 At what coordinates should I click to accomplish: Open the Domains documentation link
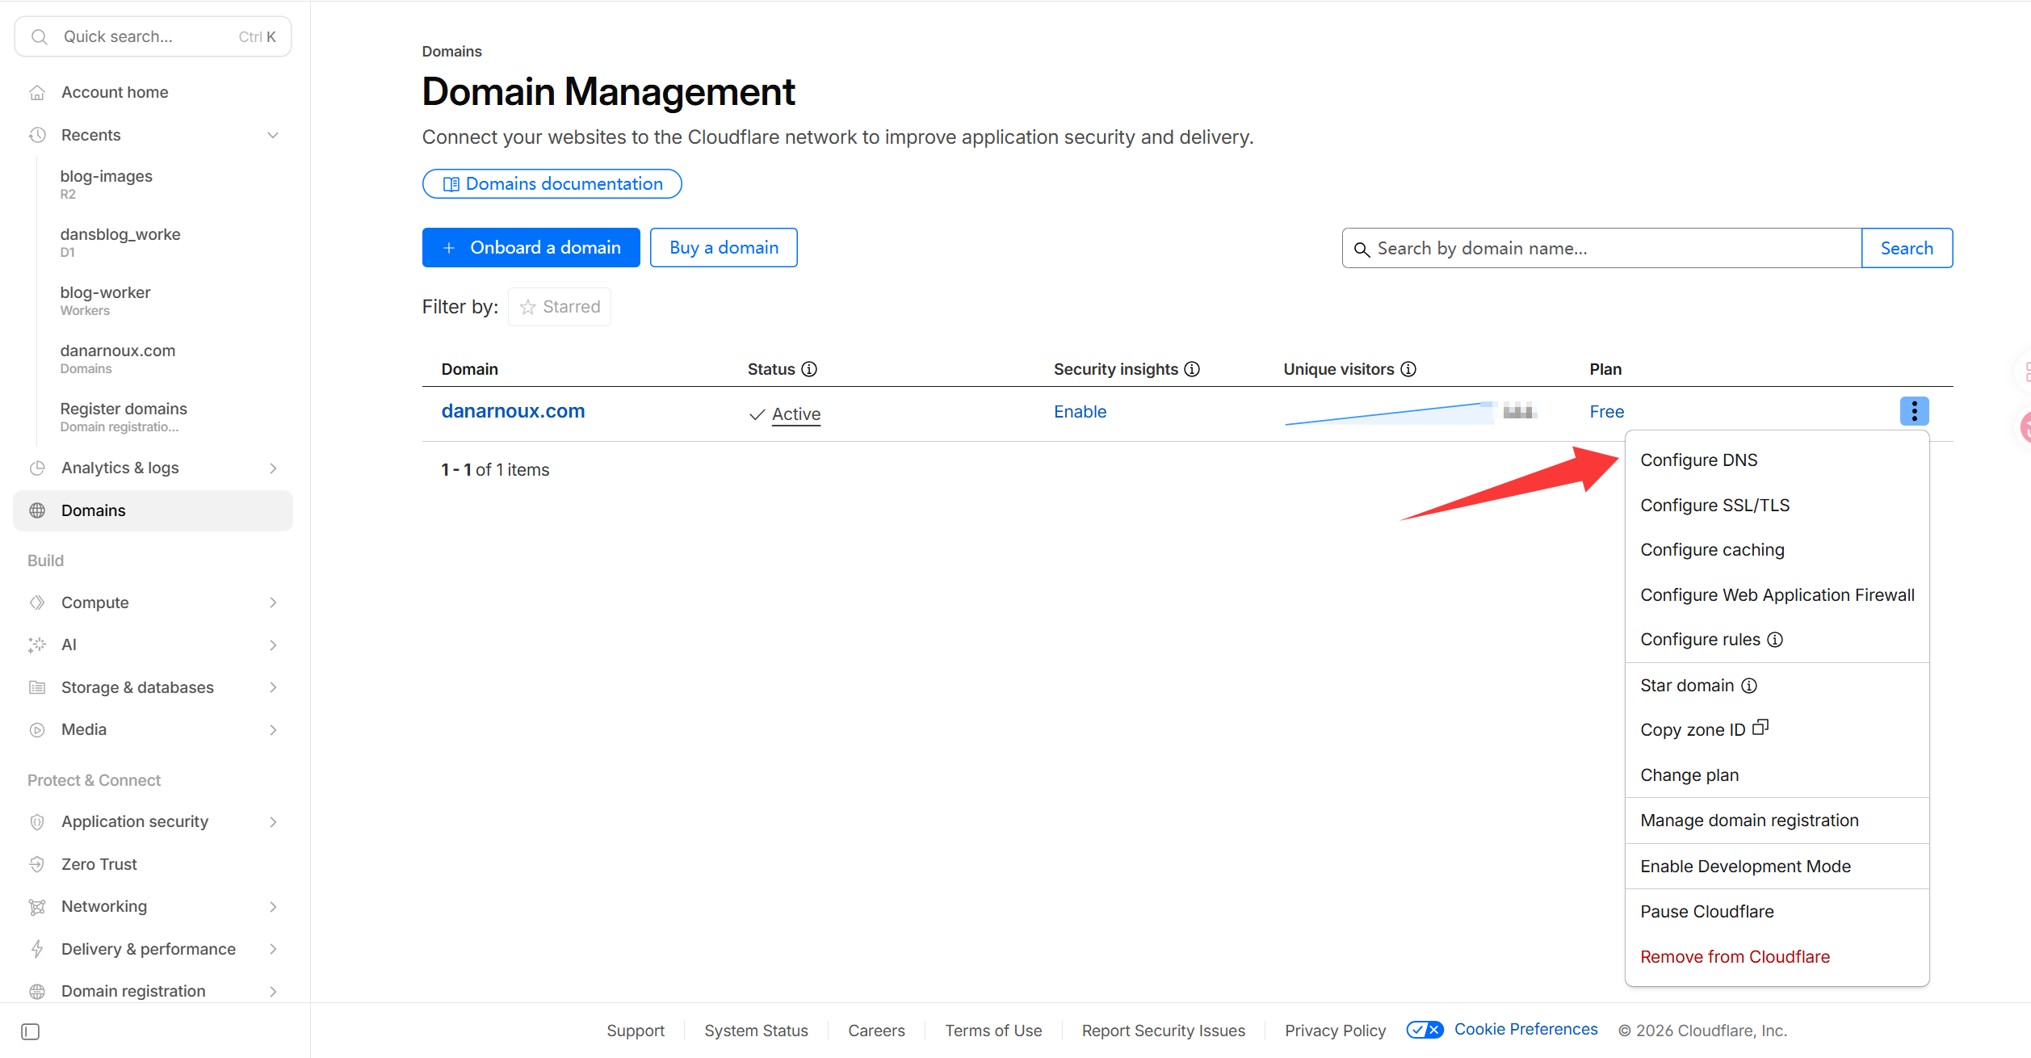click(552, 184)
